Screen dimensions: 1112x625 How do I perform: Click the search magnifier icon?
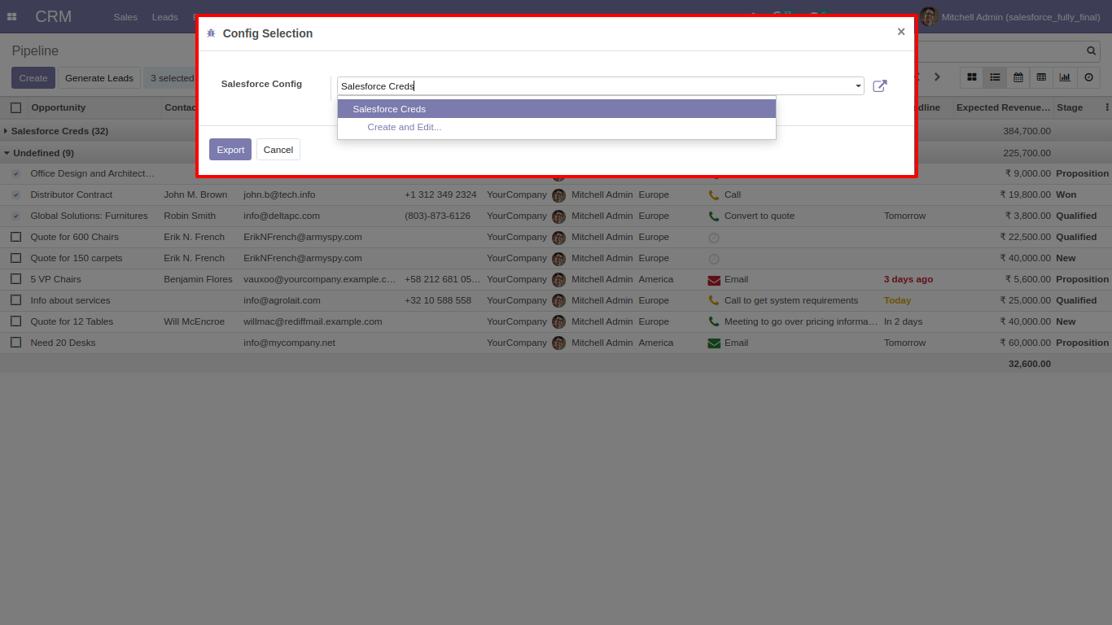click(x=1092, y=51)
